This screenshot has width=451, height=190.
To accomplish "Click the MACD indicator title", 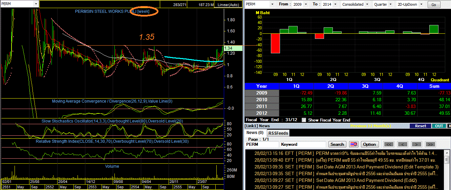I will 112,101.
